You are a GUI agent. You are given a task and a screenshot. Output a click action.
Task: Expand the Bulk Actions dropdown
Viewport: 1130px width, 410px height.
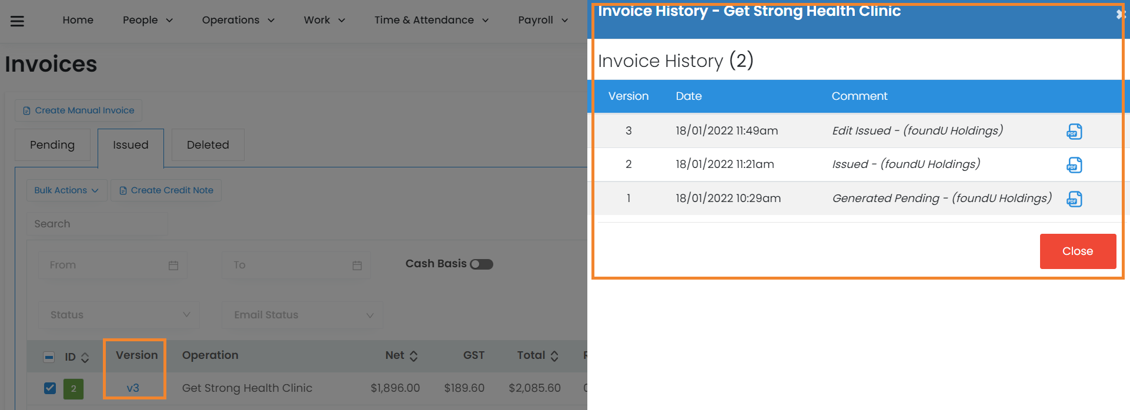coord(66,190)
